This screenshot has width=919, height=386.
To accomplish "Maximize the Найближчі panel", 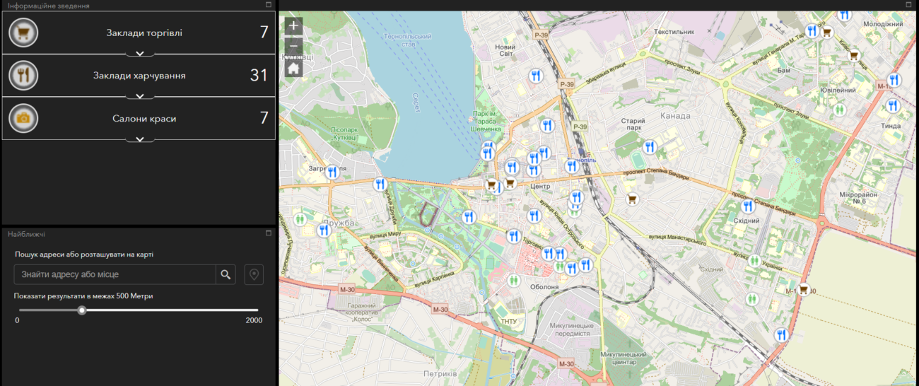I will pyautogui.click(x=268, y=233).
